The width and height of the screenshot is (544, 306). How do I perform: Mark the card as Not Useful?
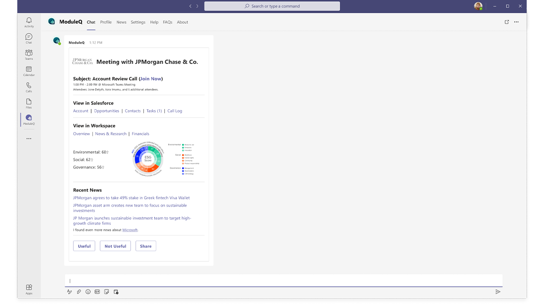pyautogui.click(x=115, y=246)
